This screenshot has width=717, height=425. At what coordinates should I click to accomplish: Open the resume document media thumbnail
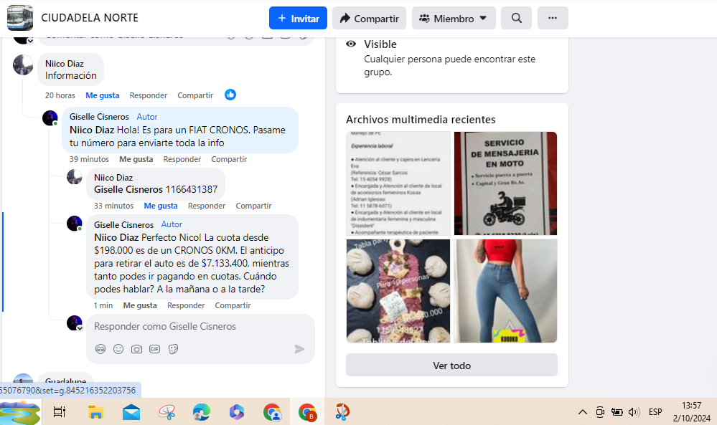click(398, 183)
